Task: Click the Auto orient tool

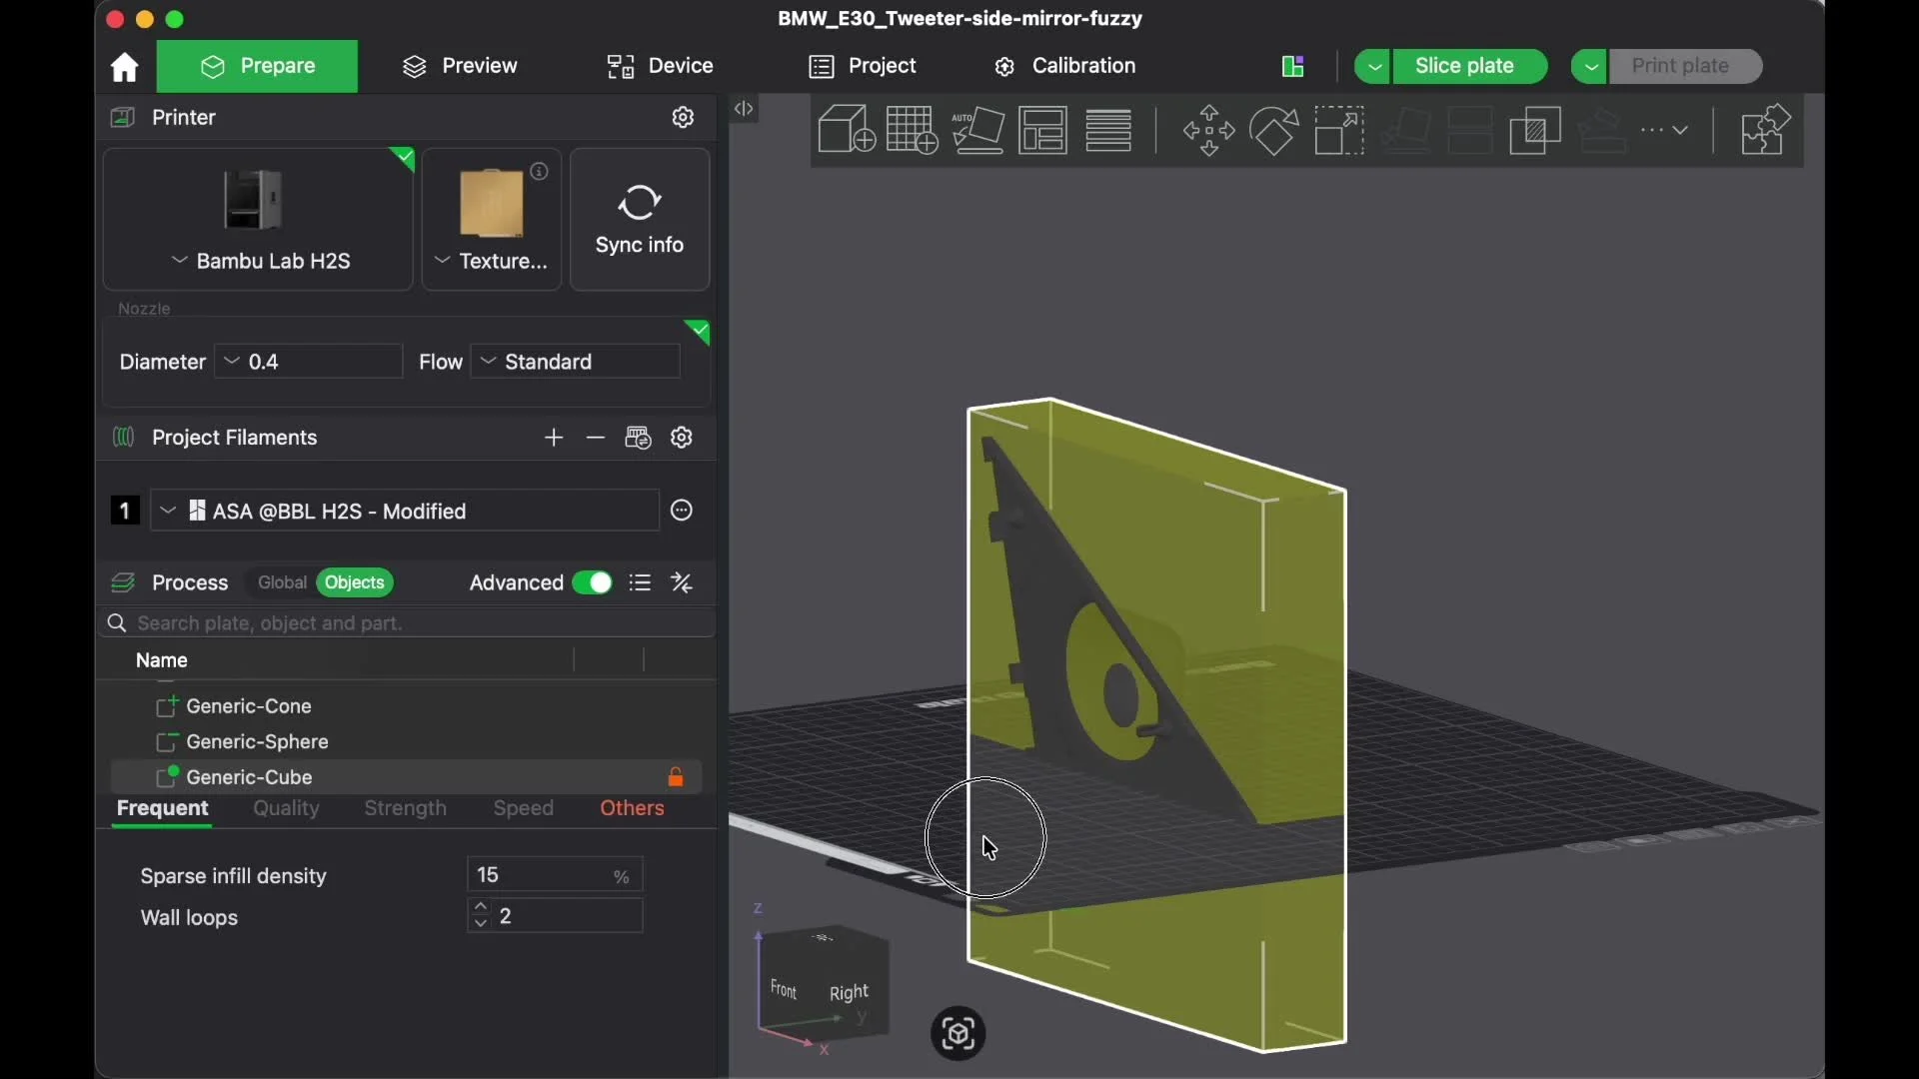Action: pyautogui.click(x=977, y=130)
